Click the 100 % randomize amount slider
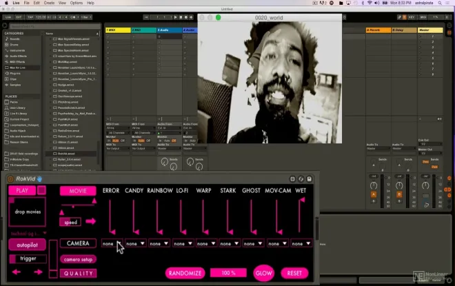455x286 pixels. (x=228, y=273)
